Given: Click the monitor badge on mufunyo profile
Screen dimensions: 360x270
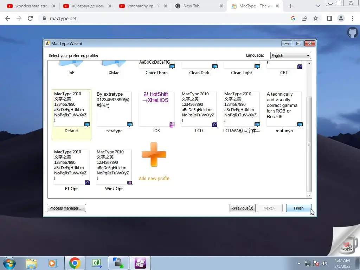Looking at the screenshot, I should pos(300,125).
